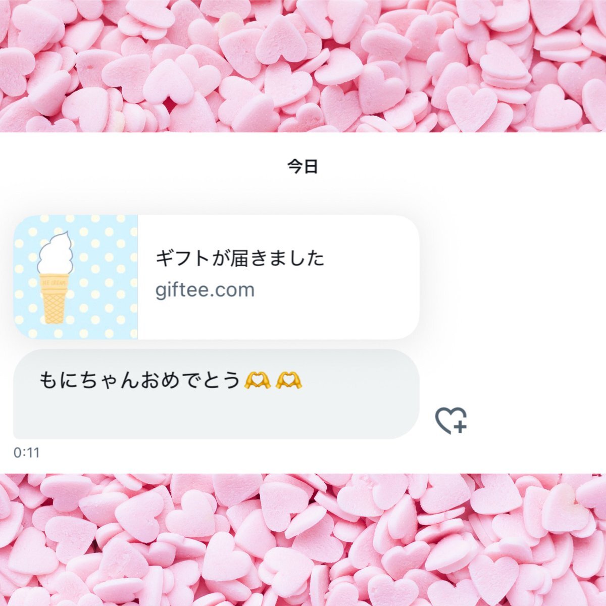Add a heart reaction to the message

tap(451, 421)
